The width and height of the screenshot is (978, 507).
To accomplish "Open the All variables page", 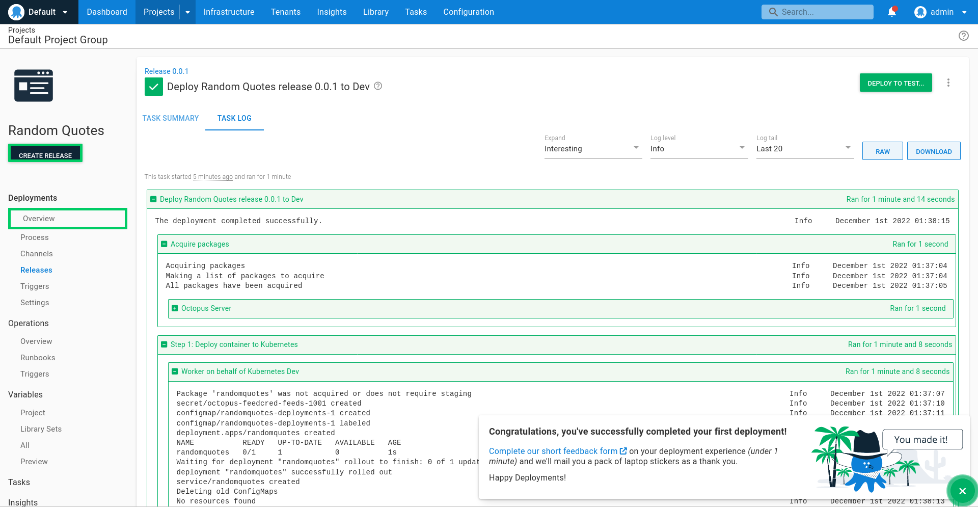I will pos(25,445).
